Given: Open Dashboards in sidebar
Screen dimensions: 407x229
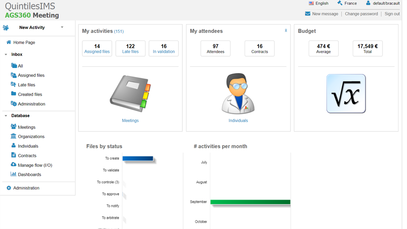Looking at the screenshot, I should click(x=29, y=174).
